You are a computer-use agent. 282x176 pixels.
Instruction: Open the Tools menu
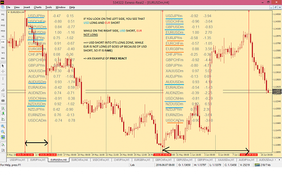[49, 7]
